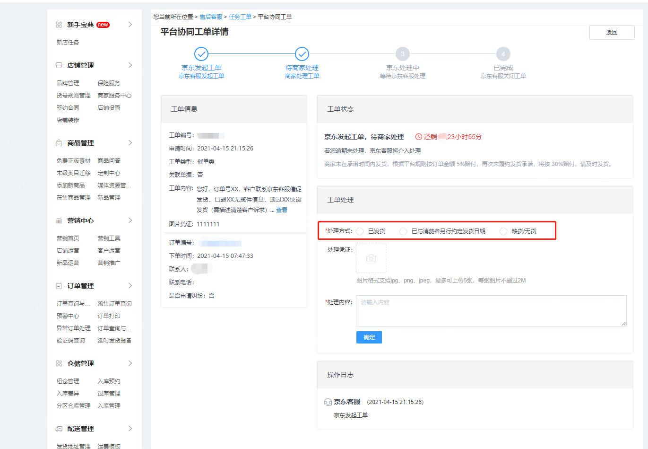Image resolution: width=648 pixels, height=449 pixels.
Task: Navigate to 任务工单 breadcrumb link
Action: tap(241, 17)
